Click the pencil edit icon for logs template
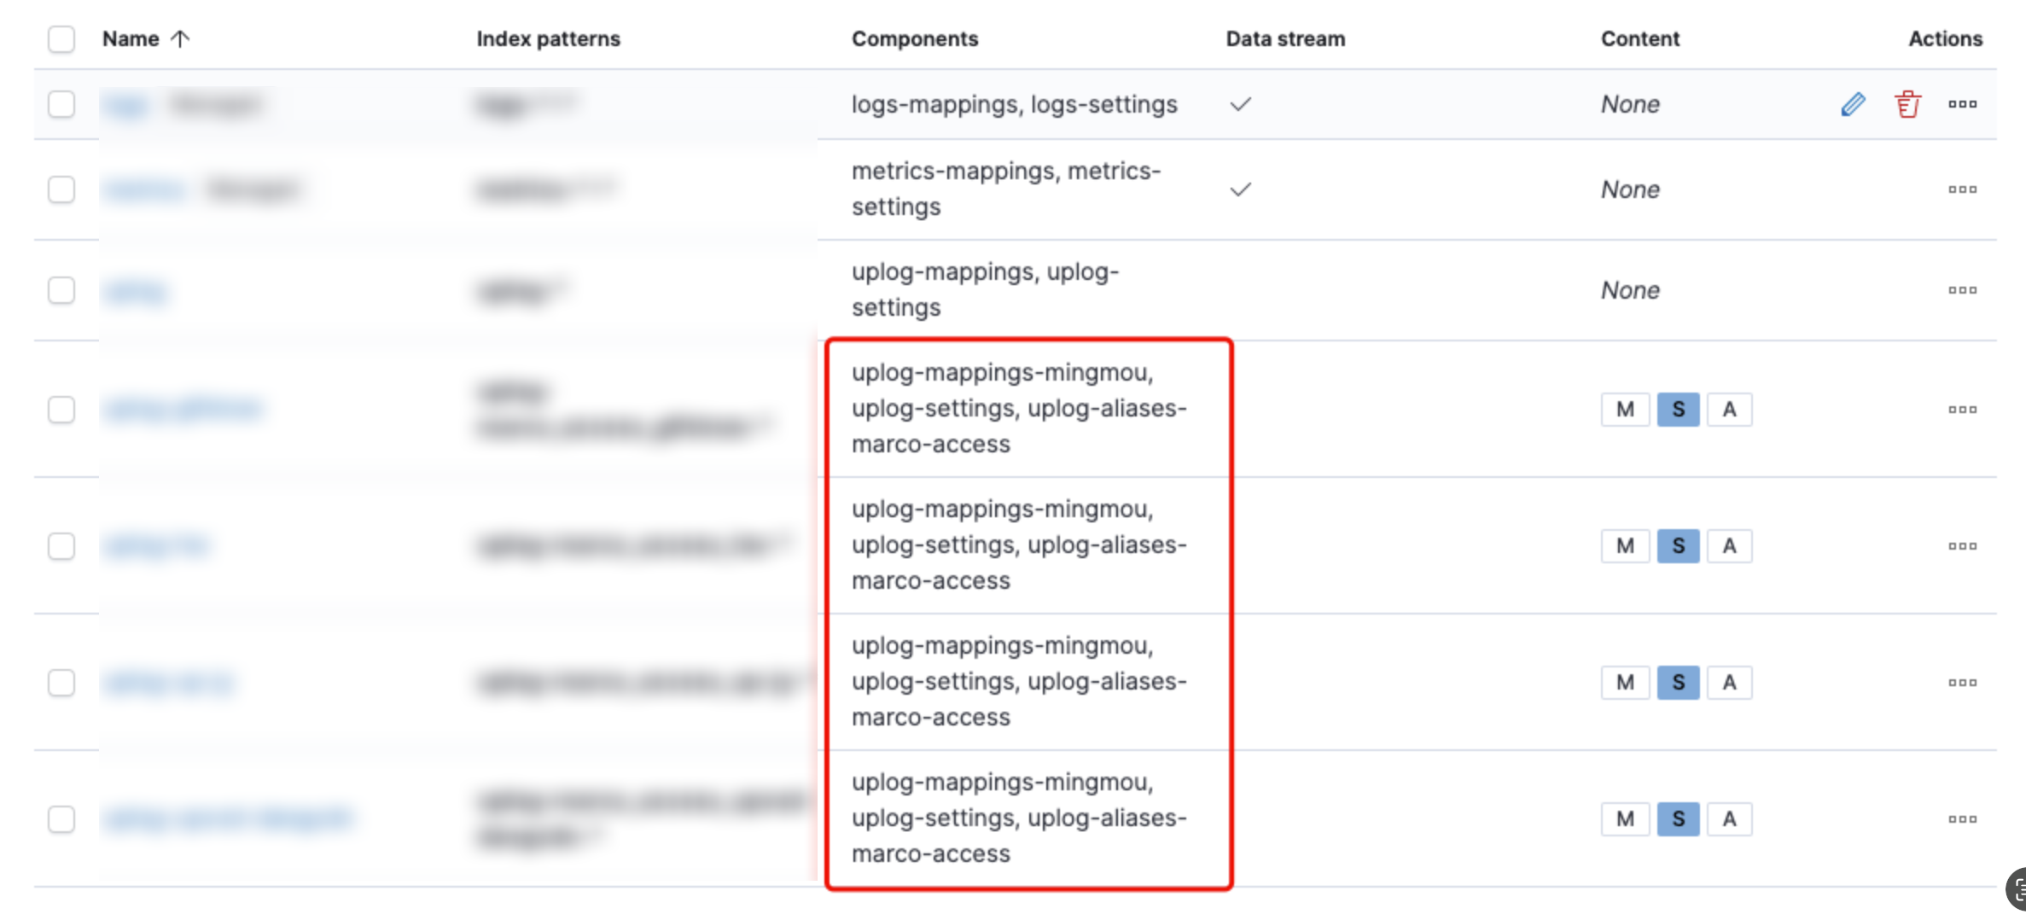2026x920 pixels. (x=1853, y=104)
